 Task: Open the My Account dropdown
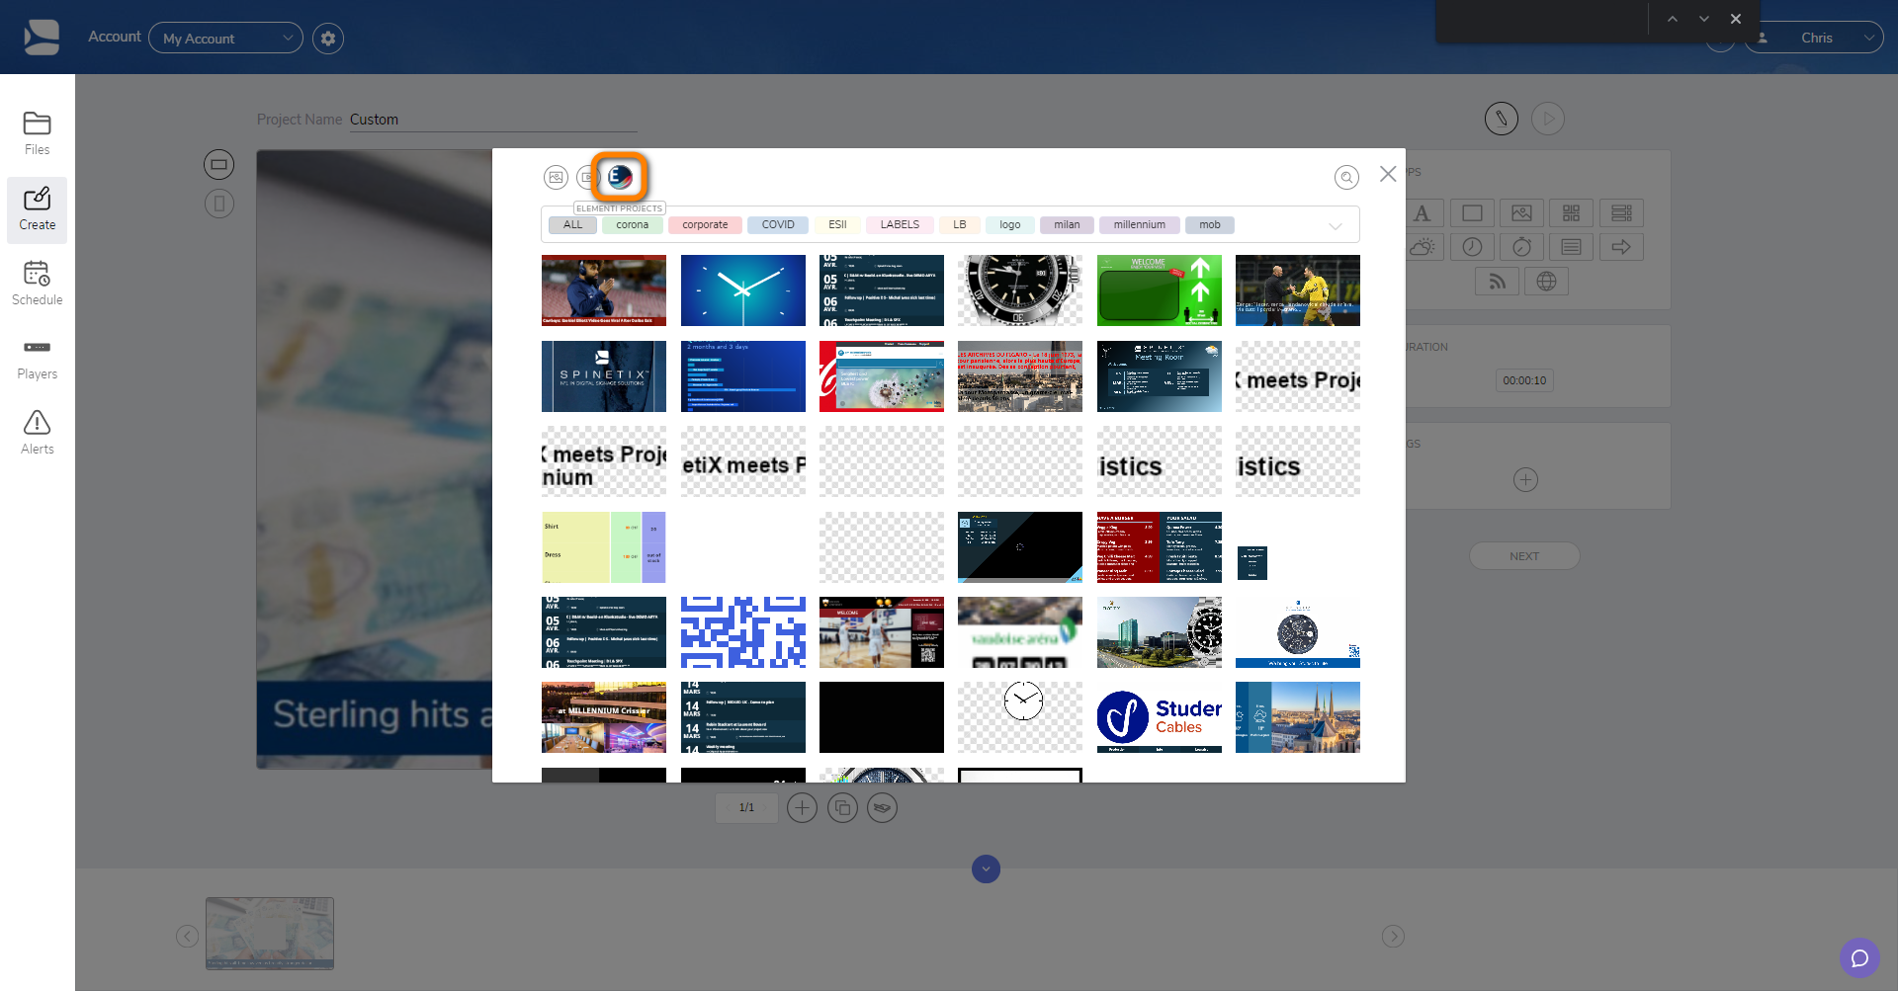[225, 39]
